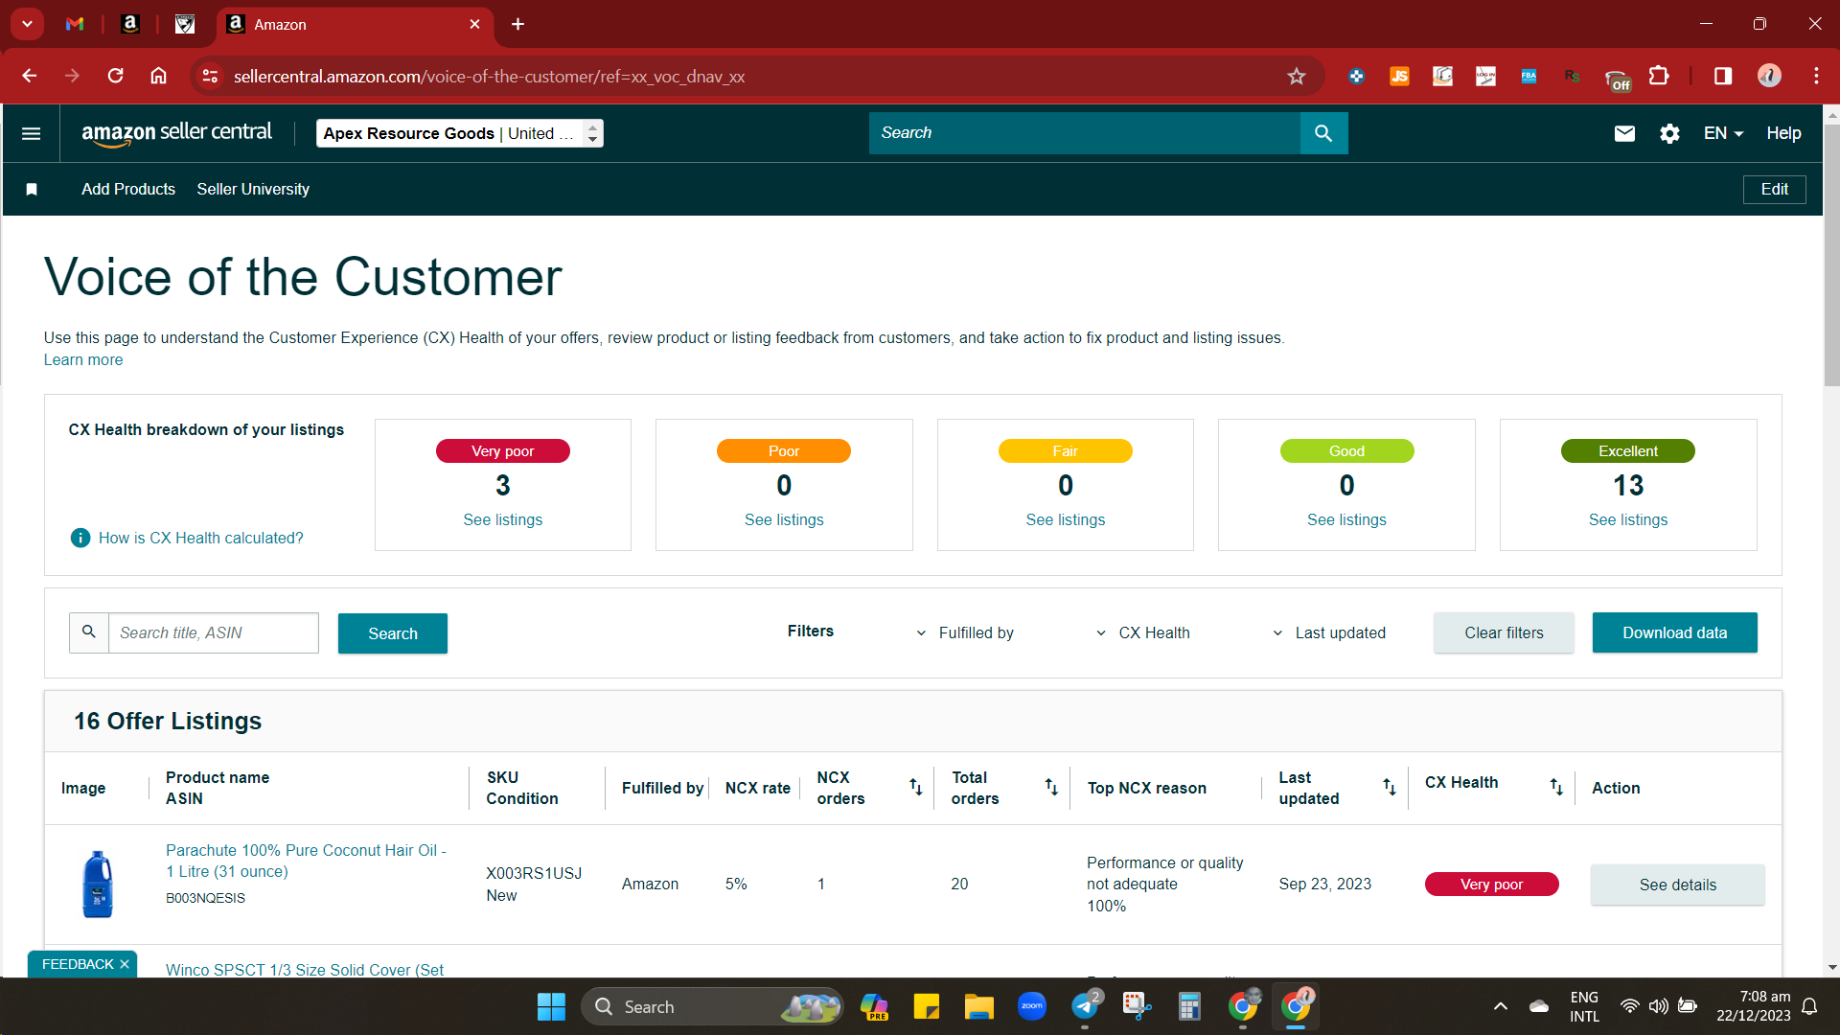Screen dimensions: 1840x1035
Task: Click See details for Parachute Coconut Hair Oil
Action: pyautogui.click(x=1677, y=885)
